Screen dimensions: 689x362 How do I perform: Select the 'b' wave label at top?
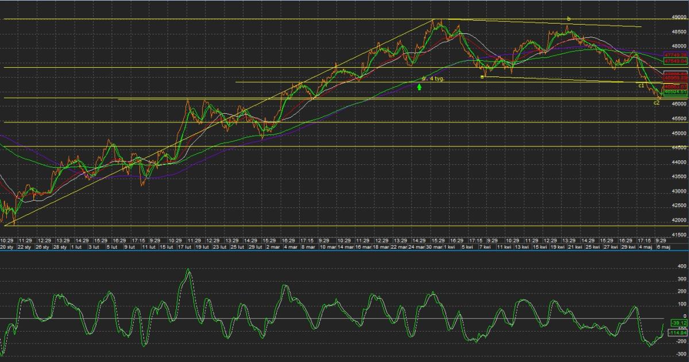pos(568,19)
